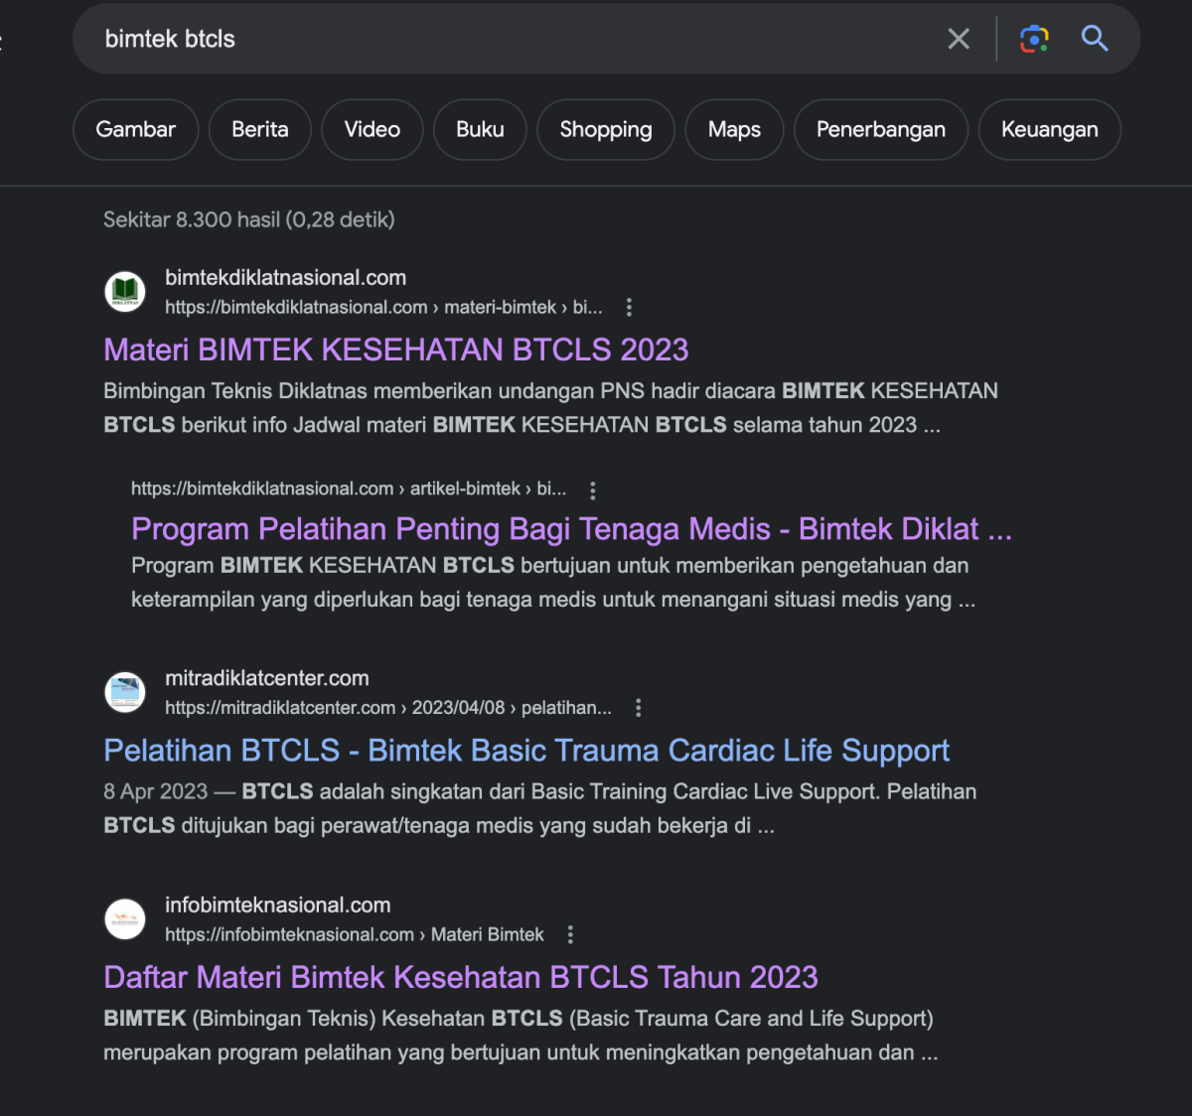Click infobimteknasional.com site favicon

tap(125, 919)
